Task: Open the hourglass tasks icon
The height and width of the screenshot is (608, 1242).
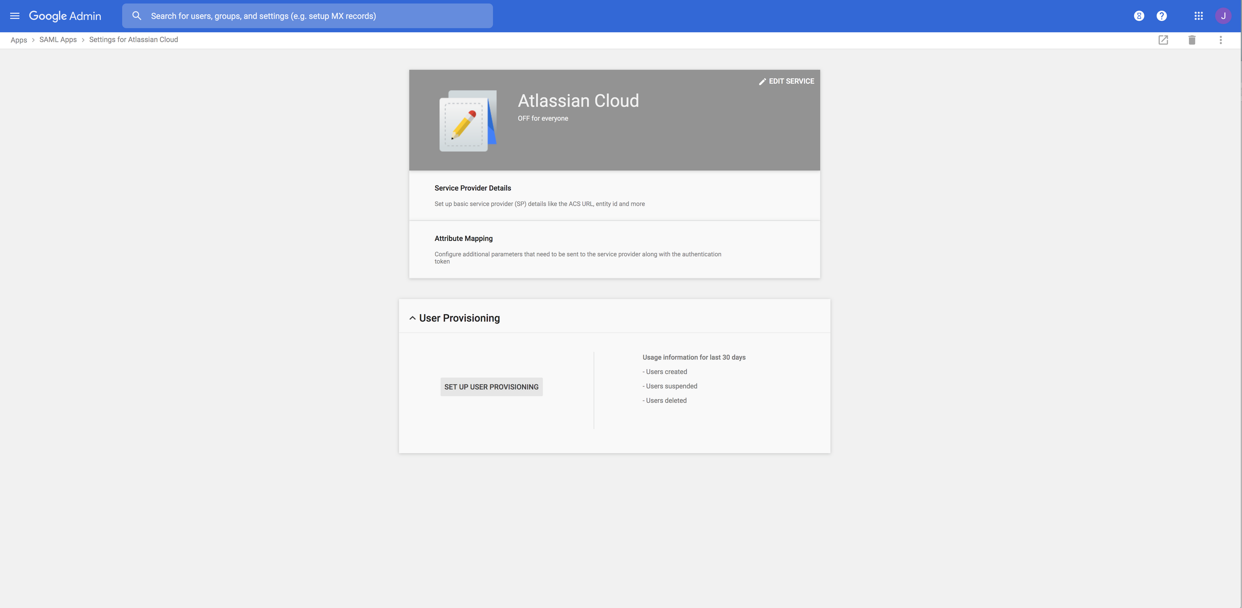Action: (1139, 16)
